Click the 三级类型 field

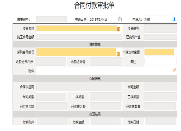pos(160,97)
